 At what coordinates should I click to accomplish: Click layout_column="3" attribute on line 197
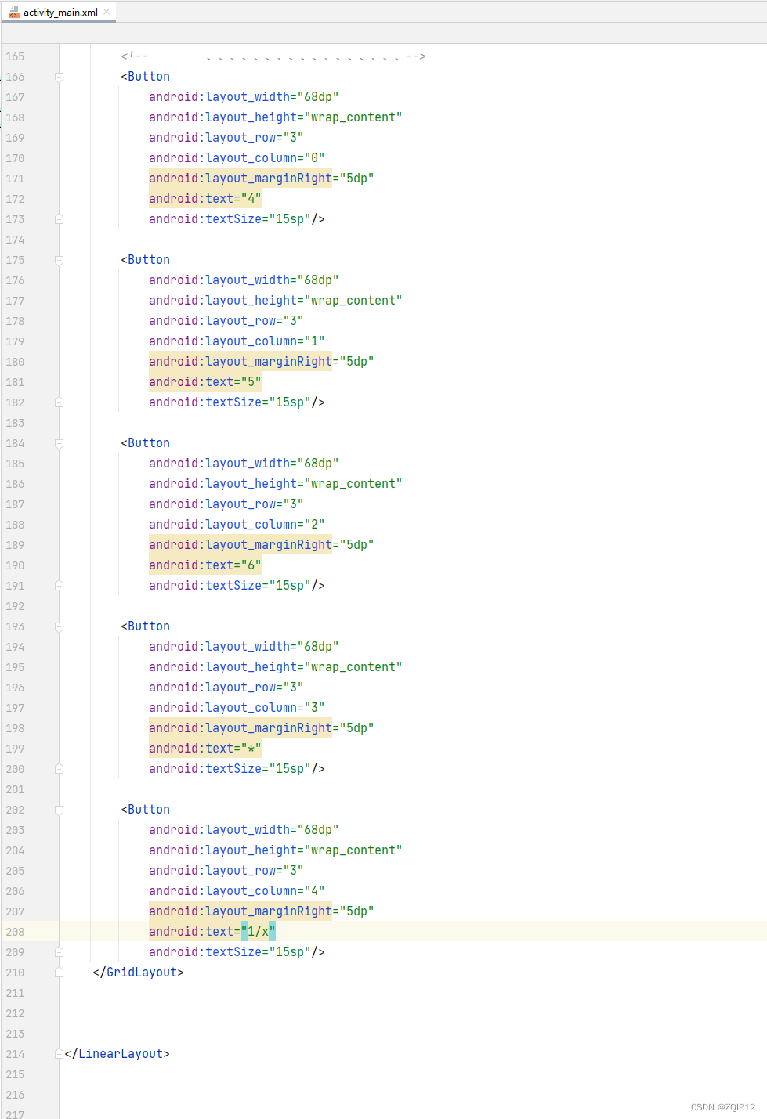coord(237,708)
